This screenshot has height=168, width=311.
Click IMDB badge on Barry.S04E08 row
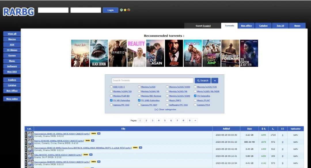(x=88, y=141)
